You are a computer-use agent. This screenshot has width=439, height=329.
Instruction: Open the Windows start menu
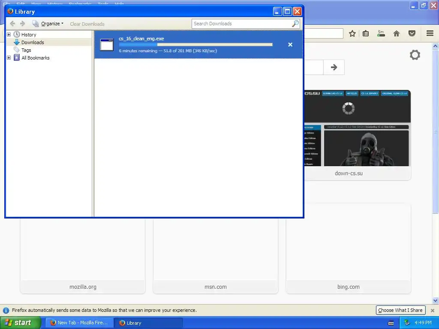[x=21, y=323]
